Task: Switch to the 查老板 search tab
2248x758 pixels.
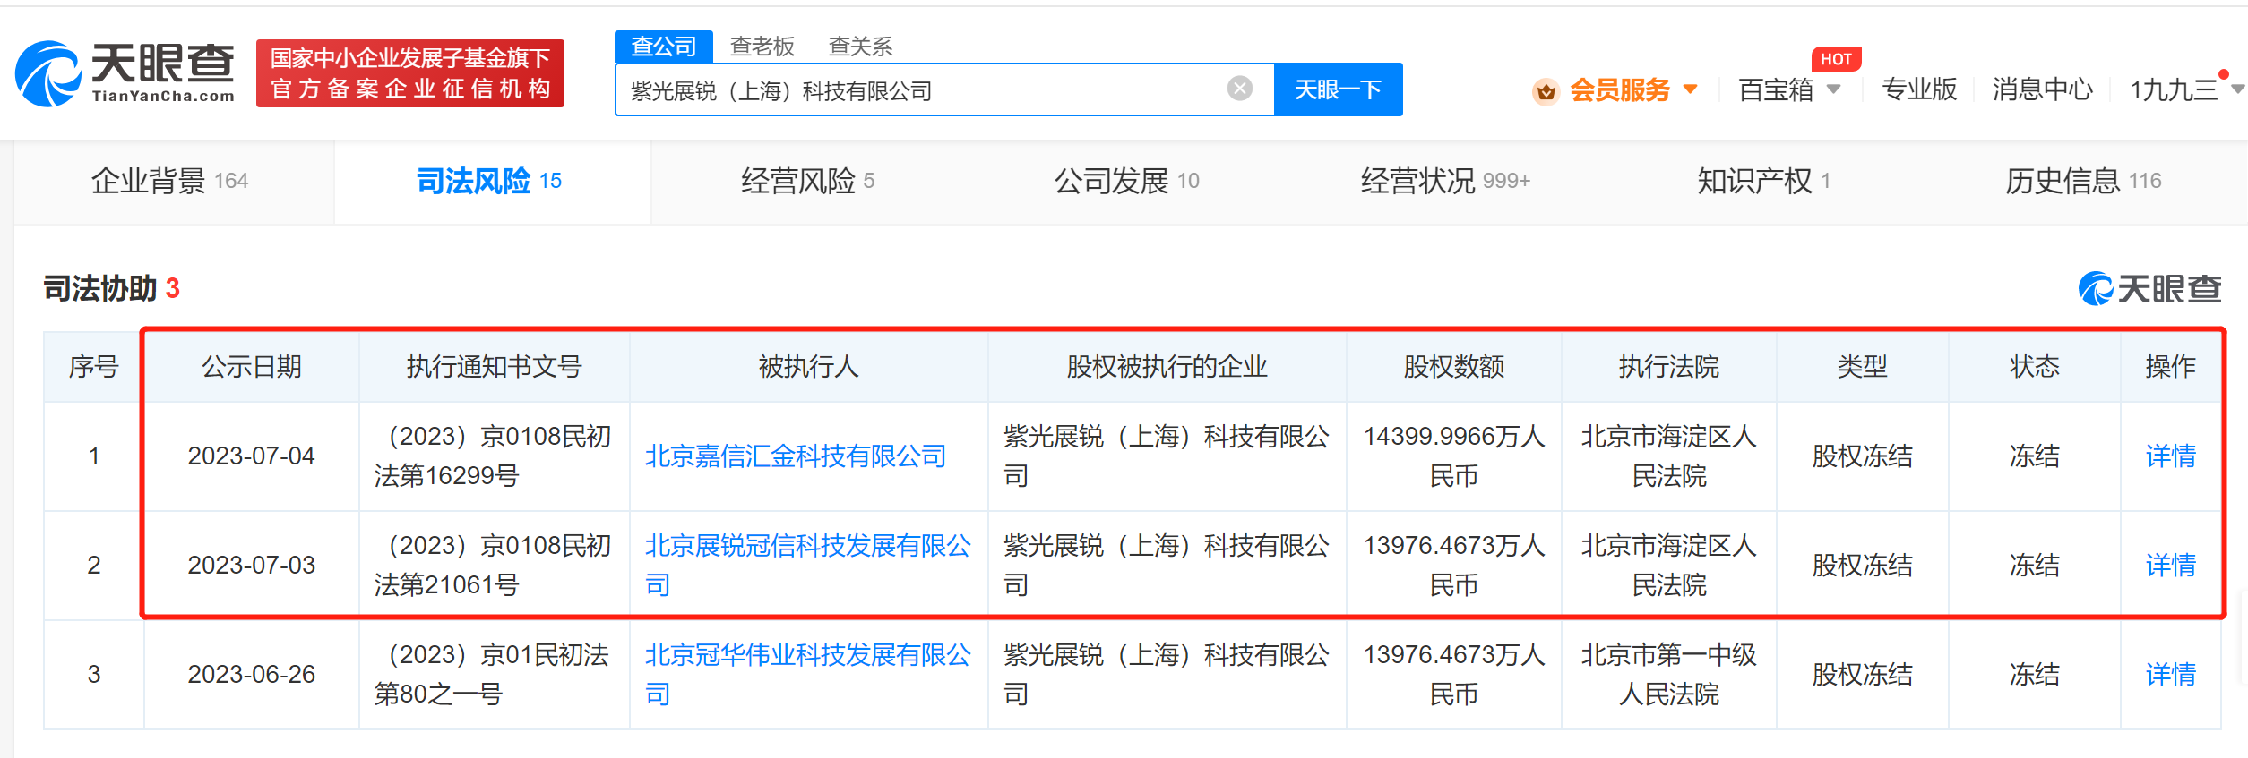Action: (x=762, y=47)
